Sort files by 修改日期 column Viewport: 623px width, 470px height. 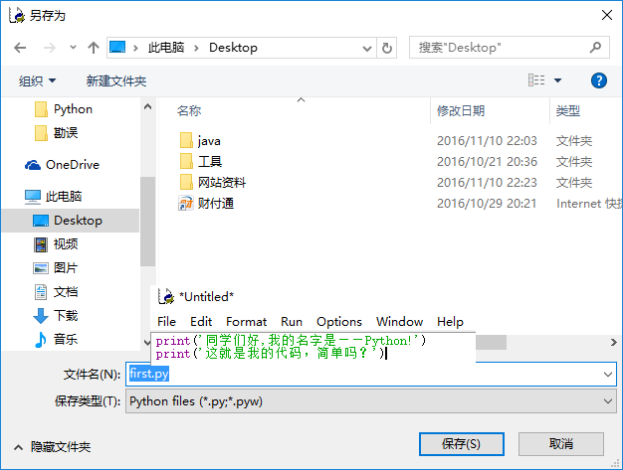pos(461,110)
